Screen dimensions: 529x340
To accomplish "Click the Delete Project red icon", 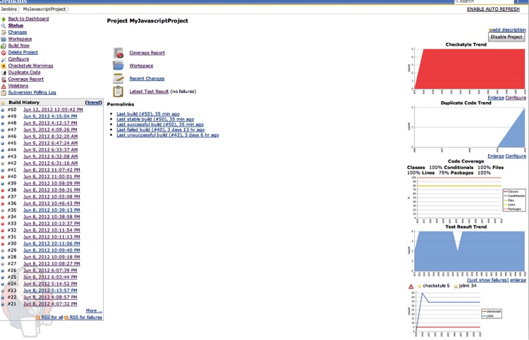I will 4,53.
